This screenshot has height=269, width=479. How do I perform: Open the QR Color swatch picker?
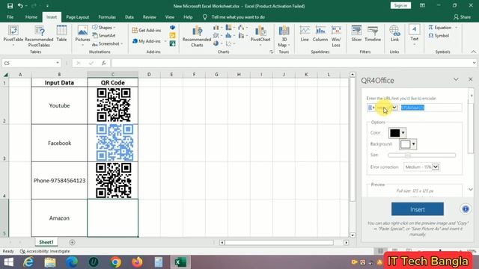click(x=397, y=133)
